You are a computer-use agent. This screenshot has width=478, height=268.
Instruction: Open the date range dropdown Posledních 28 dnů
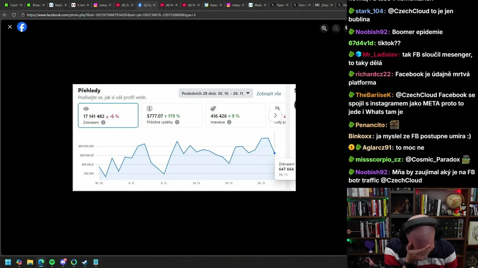(216, 93)
